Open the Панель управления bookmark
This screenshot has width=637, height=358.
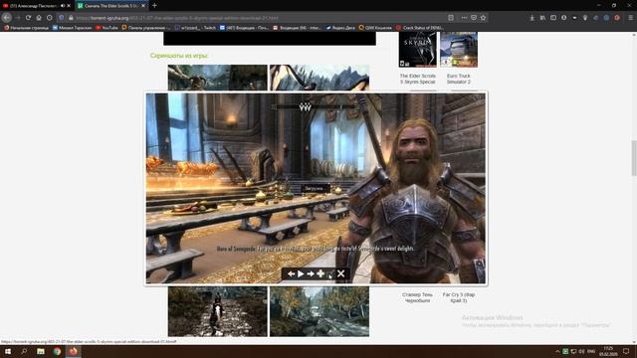[146, 28]
